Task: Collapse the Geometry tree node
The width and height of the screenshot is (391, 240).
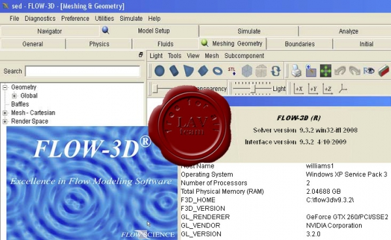Action: click(x=5, y=87)
